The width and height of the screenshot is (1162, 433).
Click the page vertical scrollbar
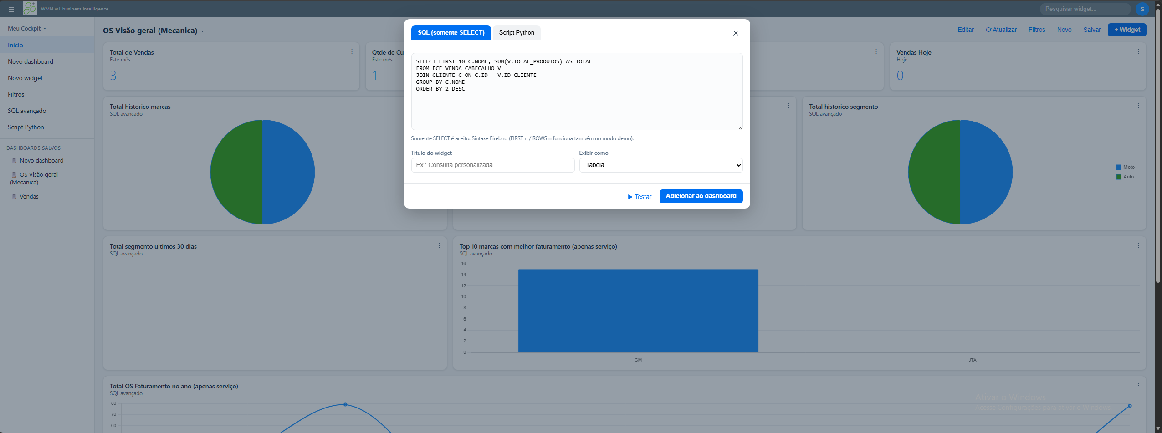pyautogui.click(x=1158, y=146)
